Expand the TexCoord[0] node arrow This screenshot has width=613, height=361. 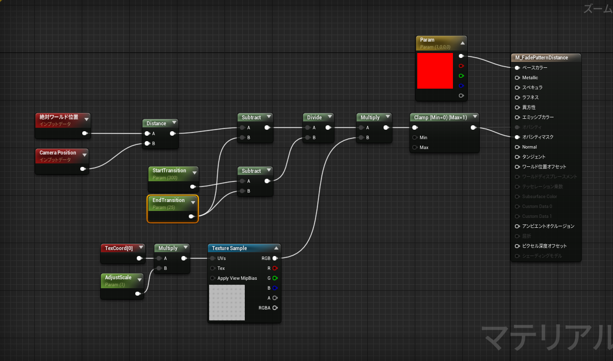pos(140,248)
